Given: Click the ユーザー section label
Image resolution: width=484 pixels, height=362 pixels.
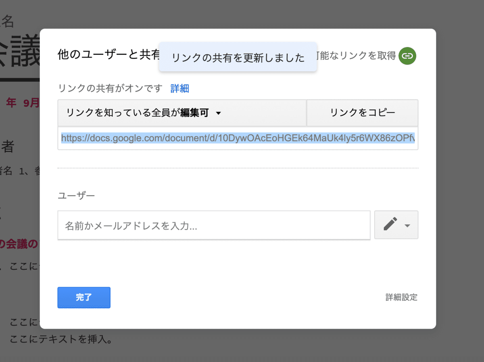Looking at the screenshot, I should (76, 195).
